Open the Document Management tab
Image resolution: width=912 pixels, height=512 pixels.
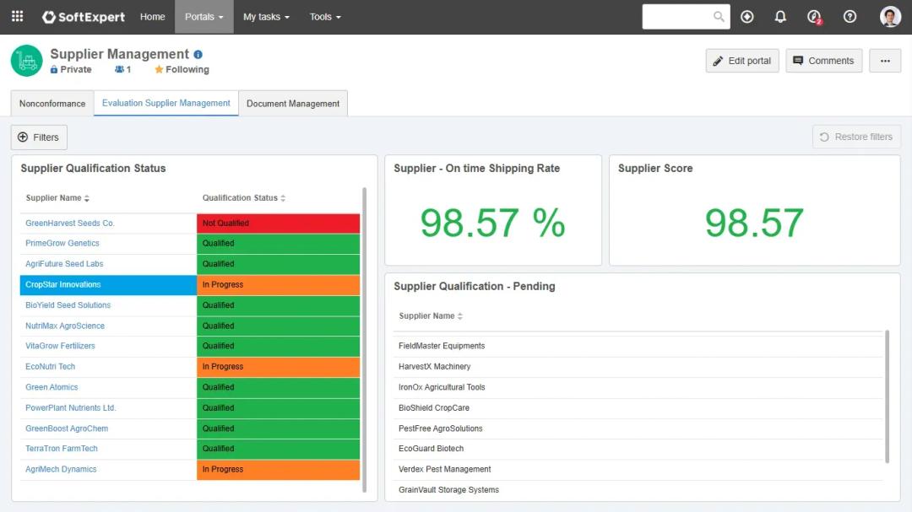[293, 104]
